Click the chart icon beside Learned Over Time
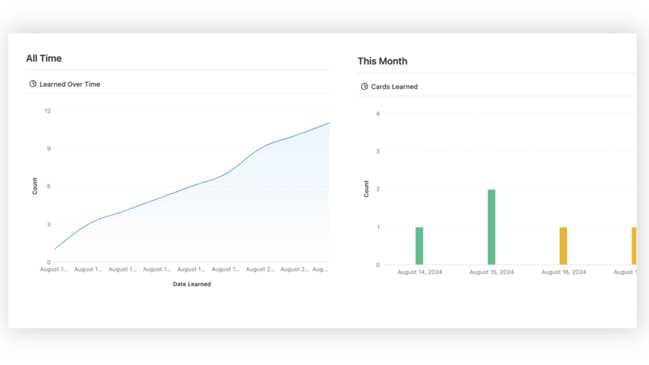The image size is (649, 365). pos(33,84)
